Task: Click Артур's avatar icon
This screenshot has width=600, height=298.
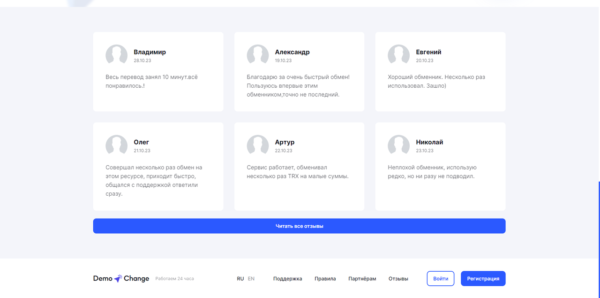Action: tap(257, 145)
